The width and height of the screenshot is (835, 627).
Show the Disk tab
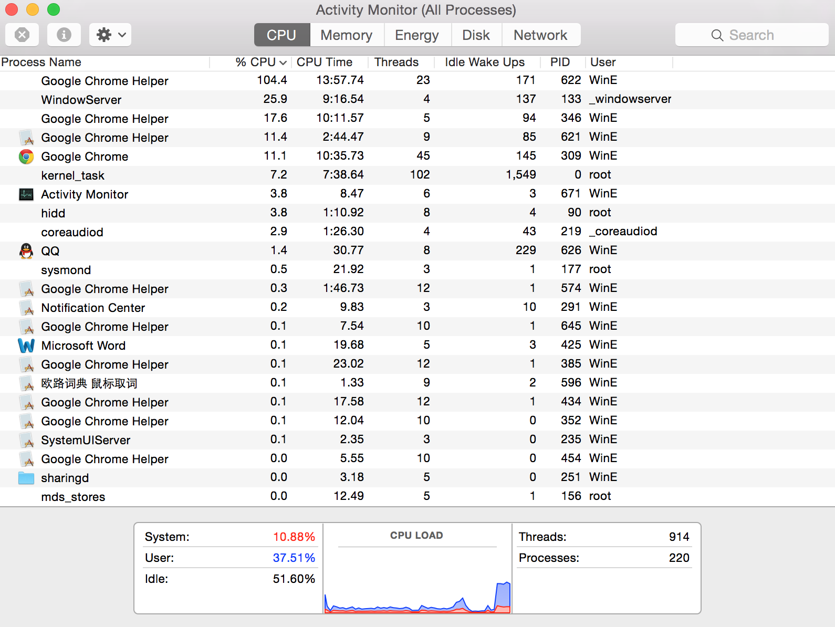click(476, 35)
